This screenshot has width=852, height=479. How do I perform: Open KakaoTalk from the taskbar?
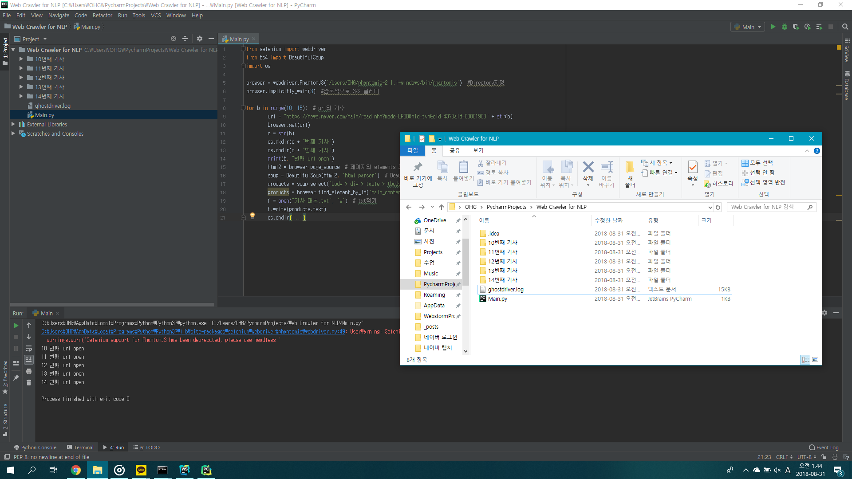[141, 470]
